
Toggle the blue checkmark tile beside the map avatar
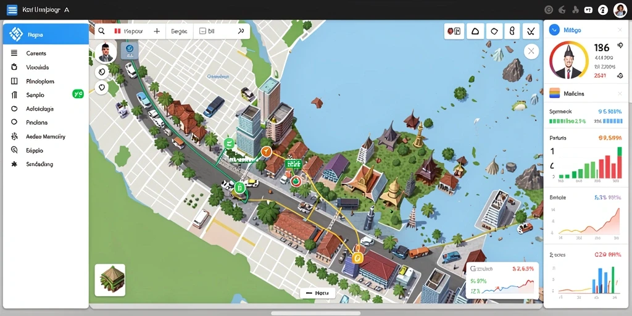tap(130, 50)
